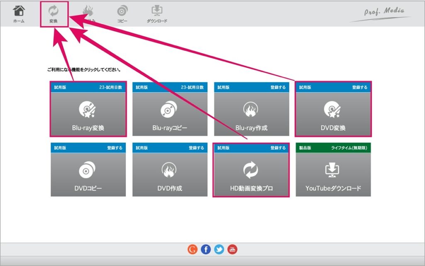This screenshot has width=425, height=266.
Task: Click 登録する on the HD動画変換プロ tile
Action: coord(278,148)
